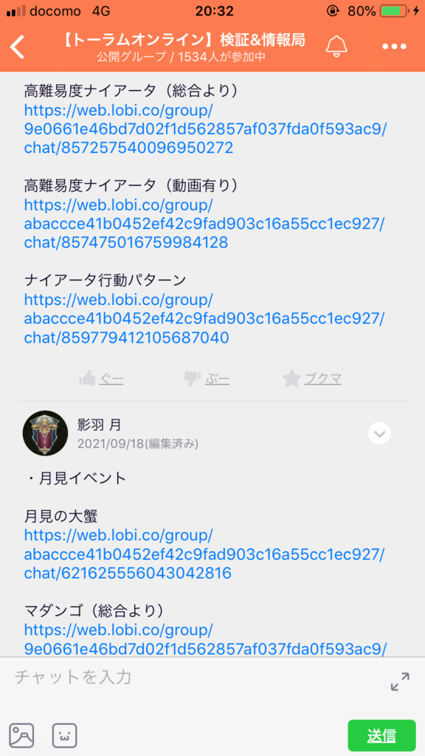Tap the group title トーラムオンライン 検証&情報局

click(x=184, y=40)
